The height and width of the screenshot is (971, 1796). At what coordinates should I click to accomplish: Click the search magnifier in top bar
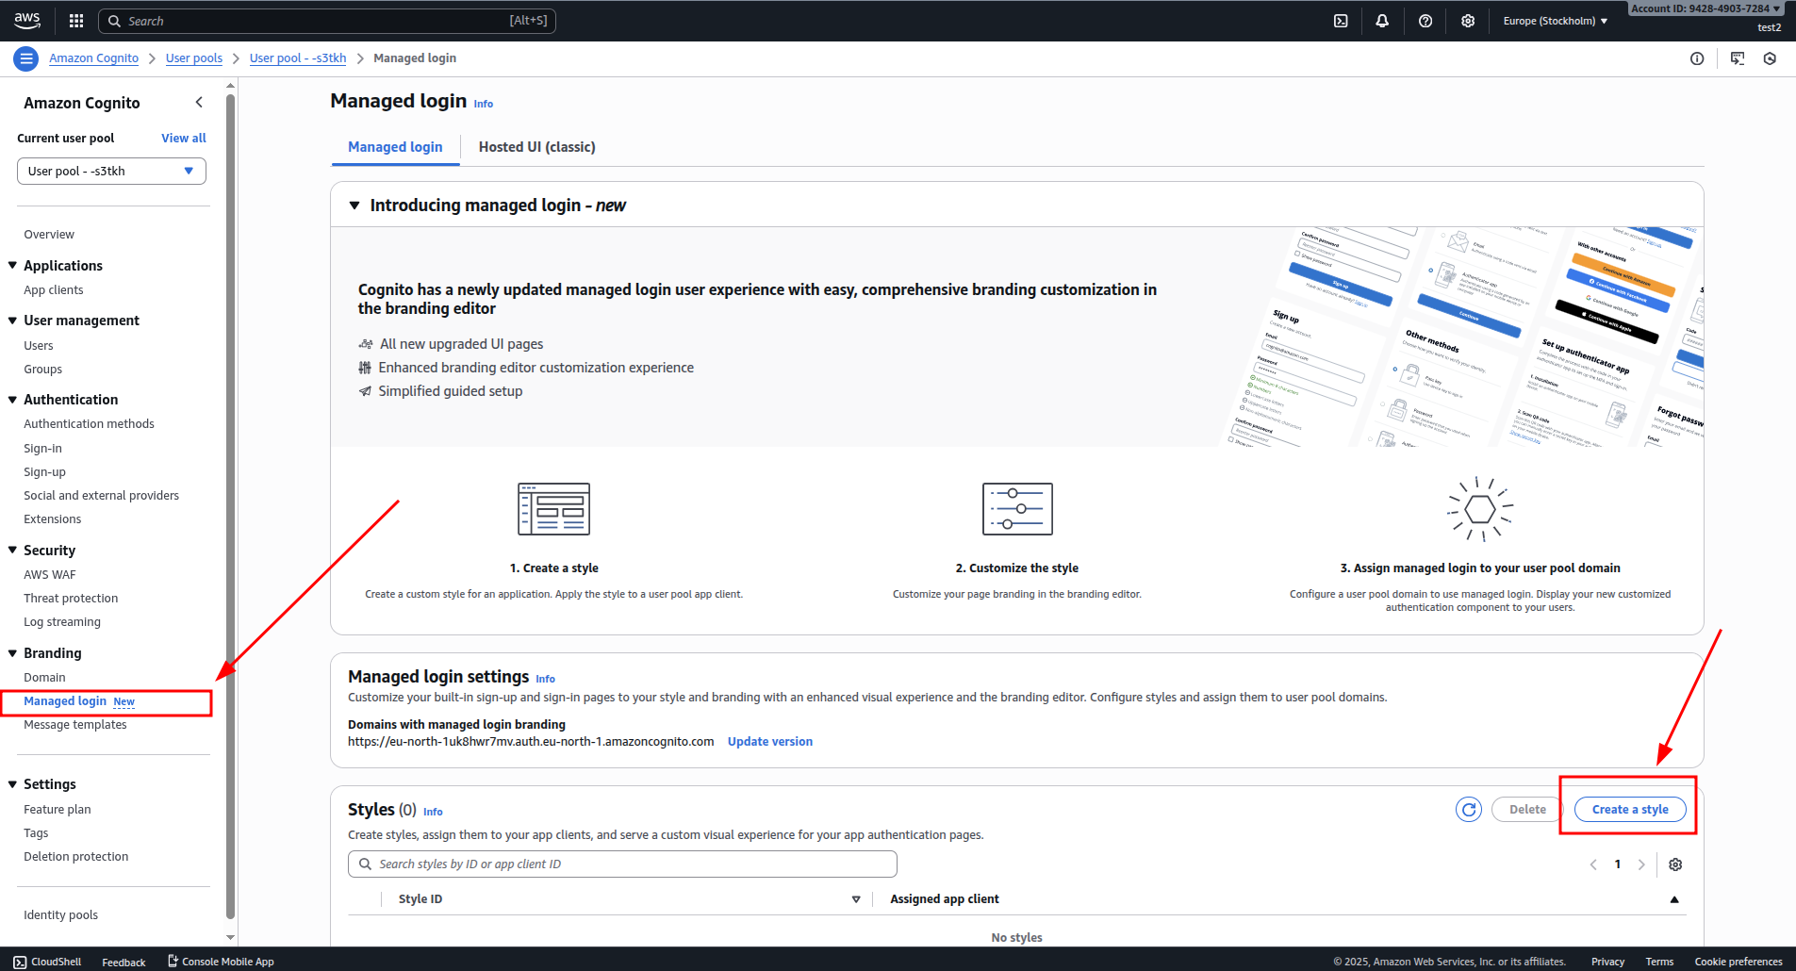click(114, 21)
